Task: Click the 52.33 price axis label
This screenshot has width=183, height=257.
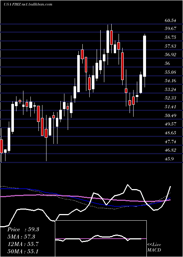Action: [x=171, y=98]
